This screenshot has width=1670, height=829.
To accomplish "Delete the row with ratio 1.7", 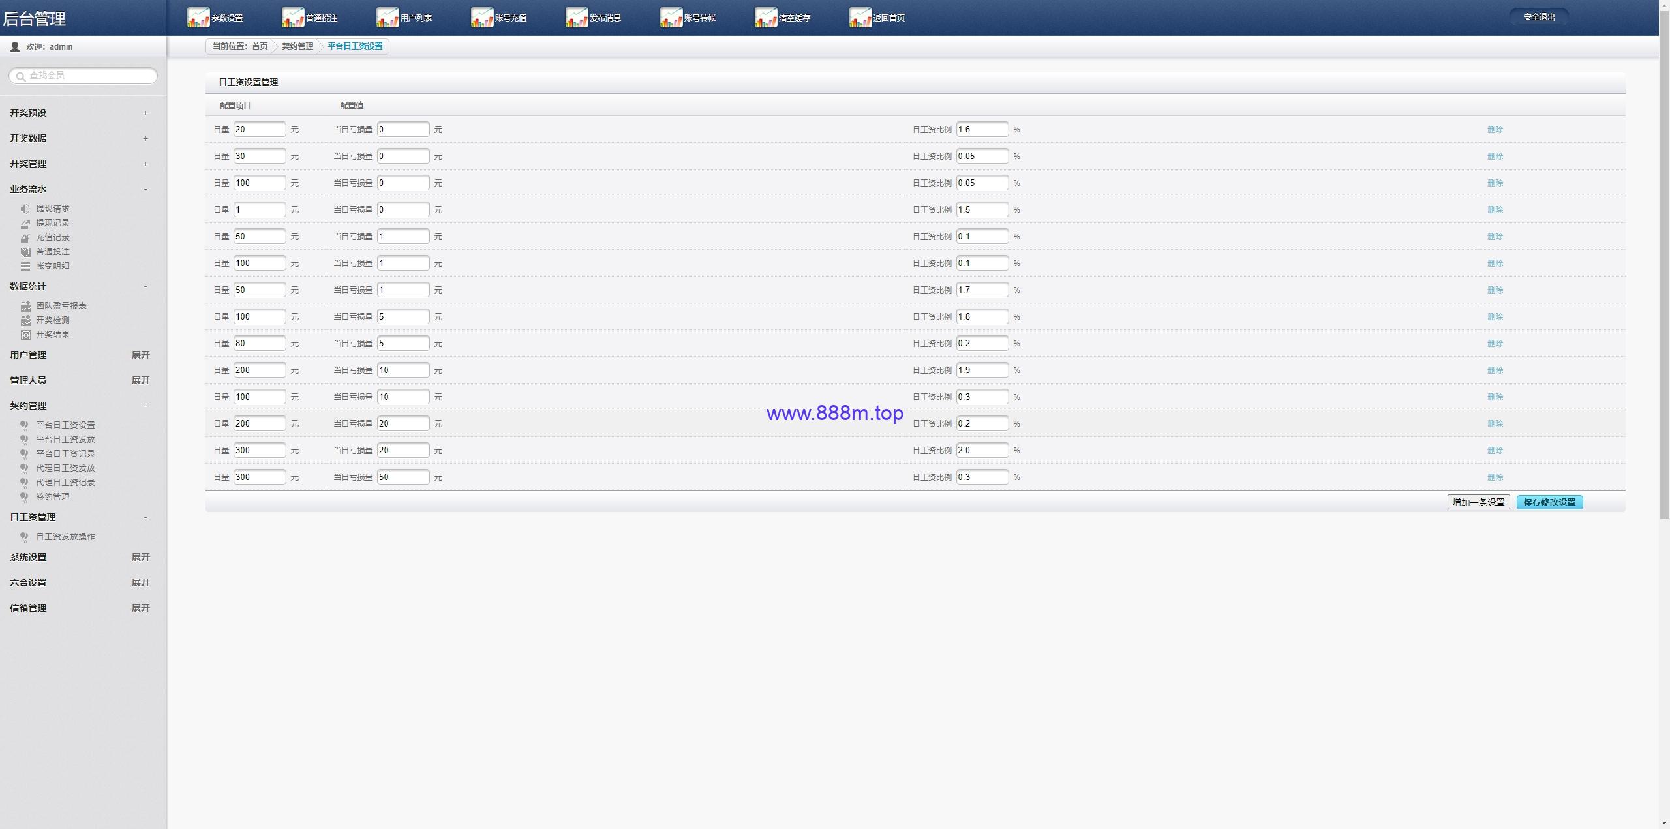I will click(x=1495, y=290).
